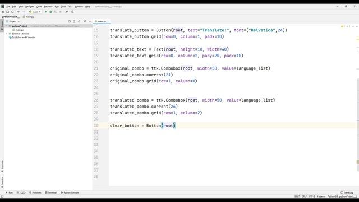Open Settings via wrench icon
Viewport: 359px width, 202px height.
pos(66,12)
